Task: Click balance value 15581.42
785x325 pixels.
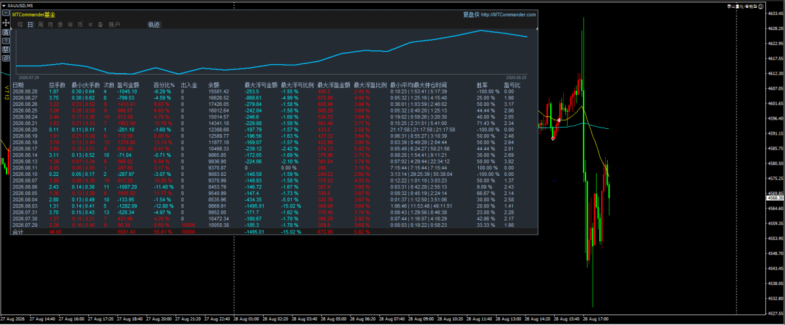Action: coord(218,92)
